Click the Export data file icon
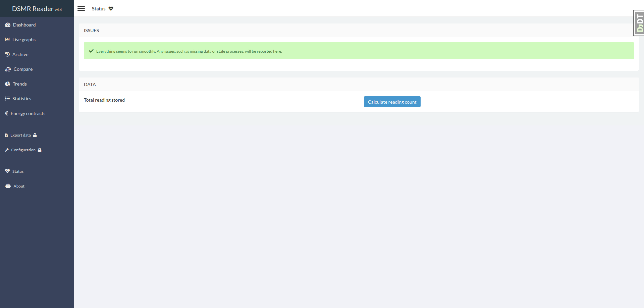This screenshot has width=644, height=308. coord(6,135)
